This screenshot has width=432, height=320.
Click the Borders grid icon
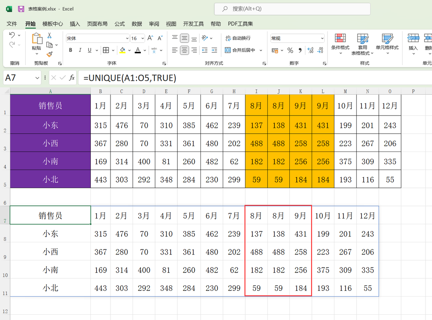point(106,50)
